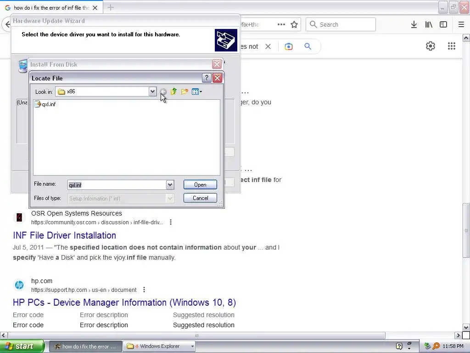Click the horizontal scrollbar left arrow
This screenshot has width=470, height=353.
[3, 335]
